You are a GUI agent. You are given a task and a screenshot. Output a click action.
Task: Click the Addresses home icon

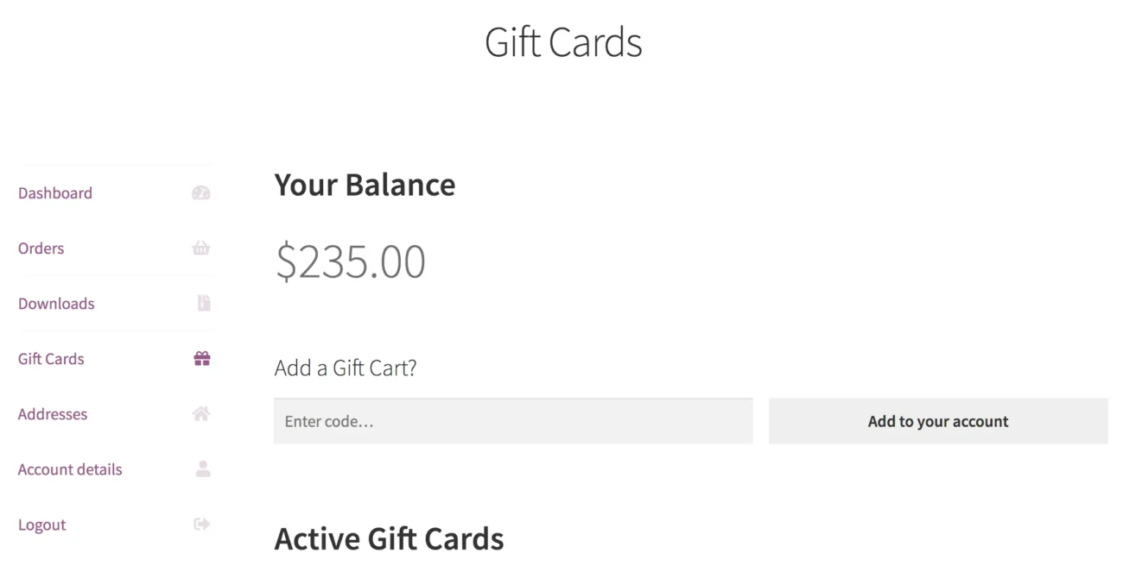pyautogui.click(x=200, y=413)
